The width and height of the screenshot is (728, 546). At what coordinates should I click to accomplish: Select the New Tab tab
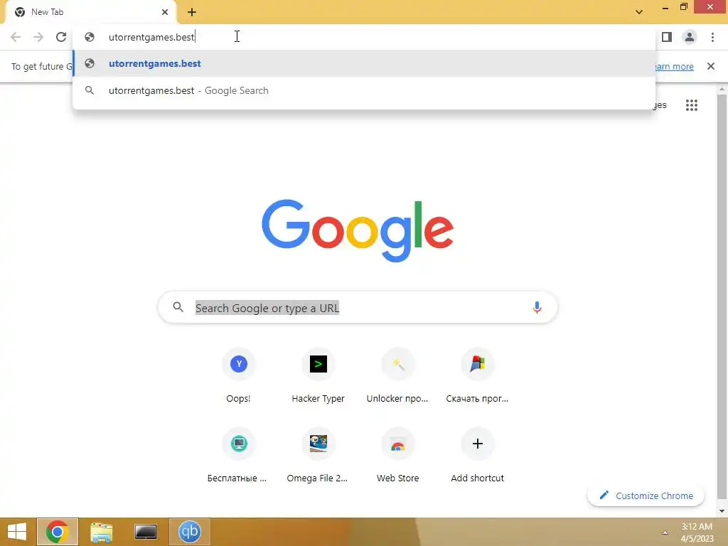click(x=90, y=12)
